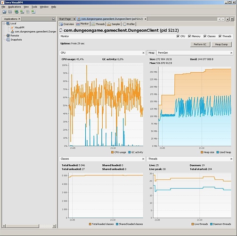Select the Snapshots node in tree

coord(14,40)
